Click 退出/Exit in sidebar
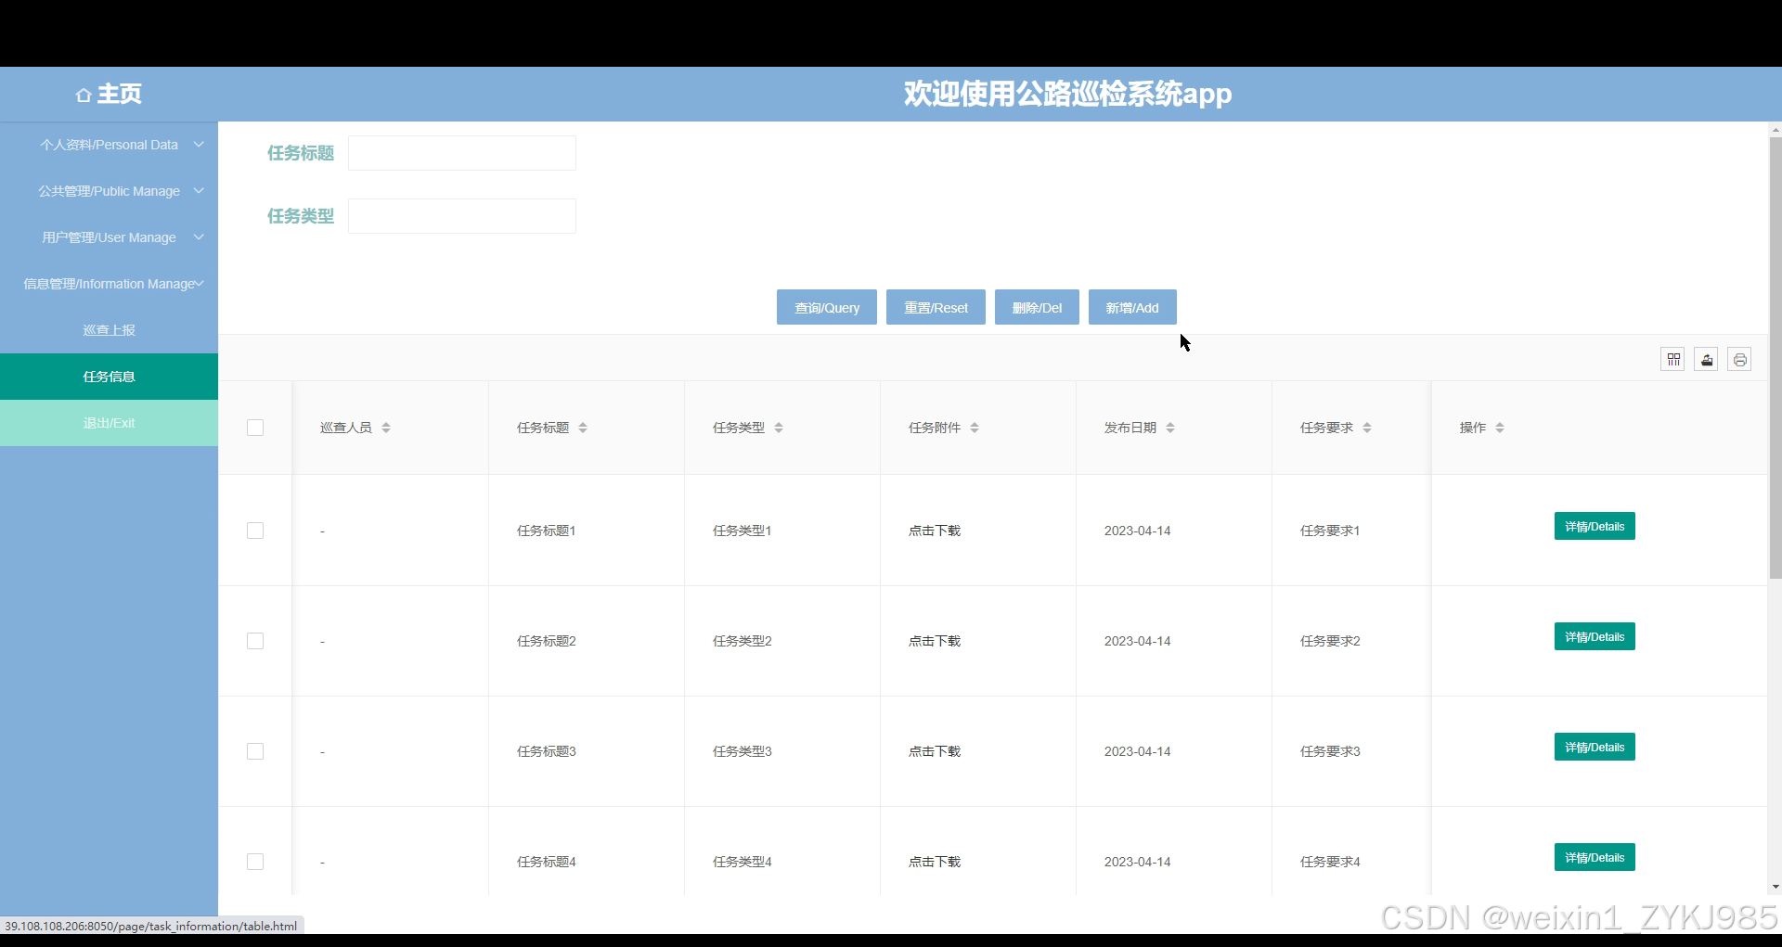 [109, 423]
